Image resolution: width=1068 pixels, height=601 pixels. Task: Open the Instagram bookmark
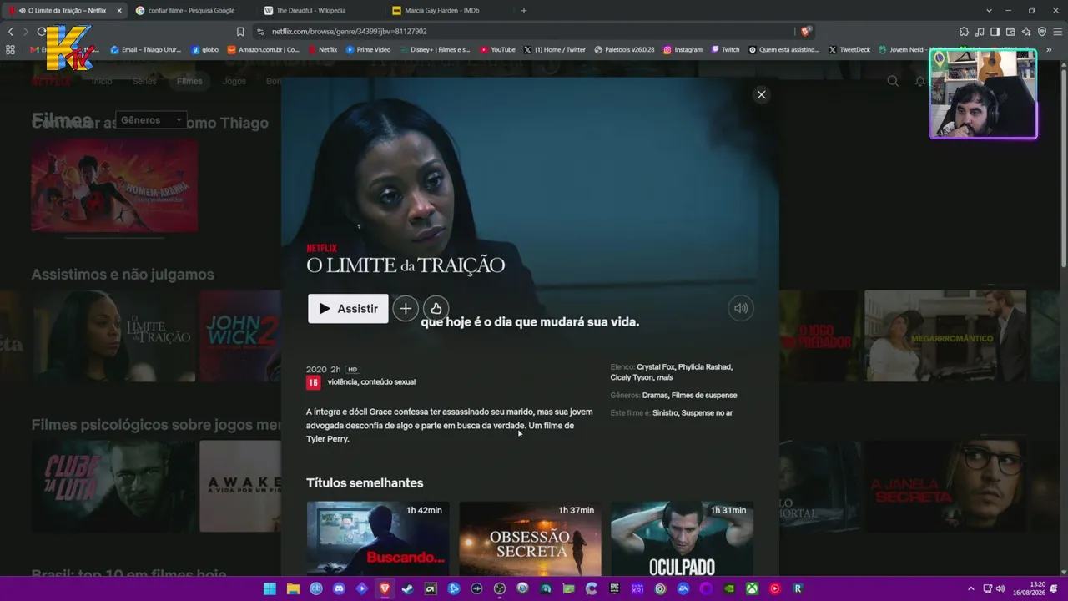pos(683,49)
